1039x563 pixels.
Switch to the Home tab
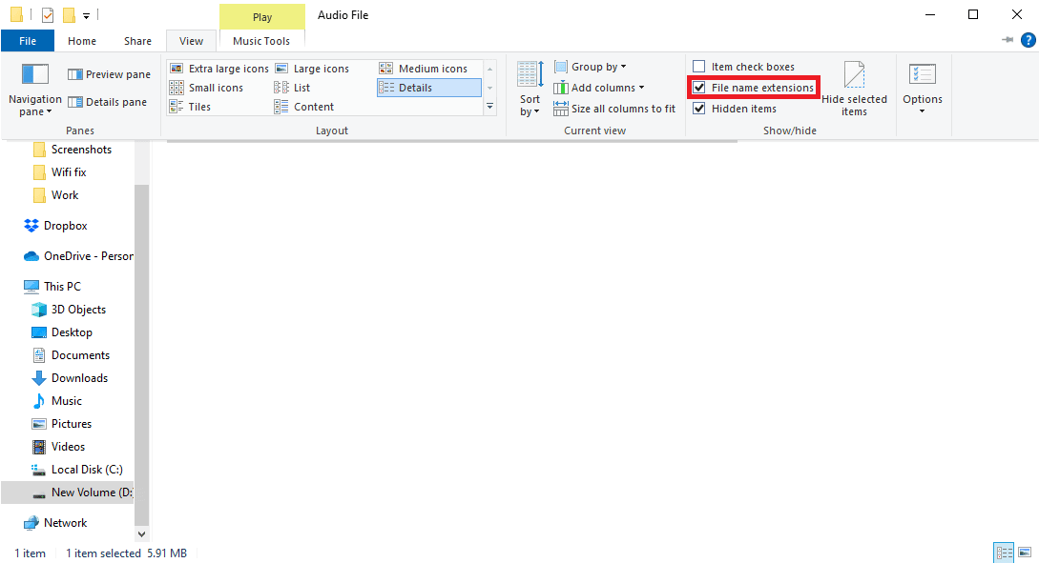82,41
